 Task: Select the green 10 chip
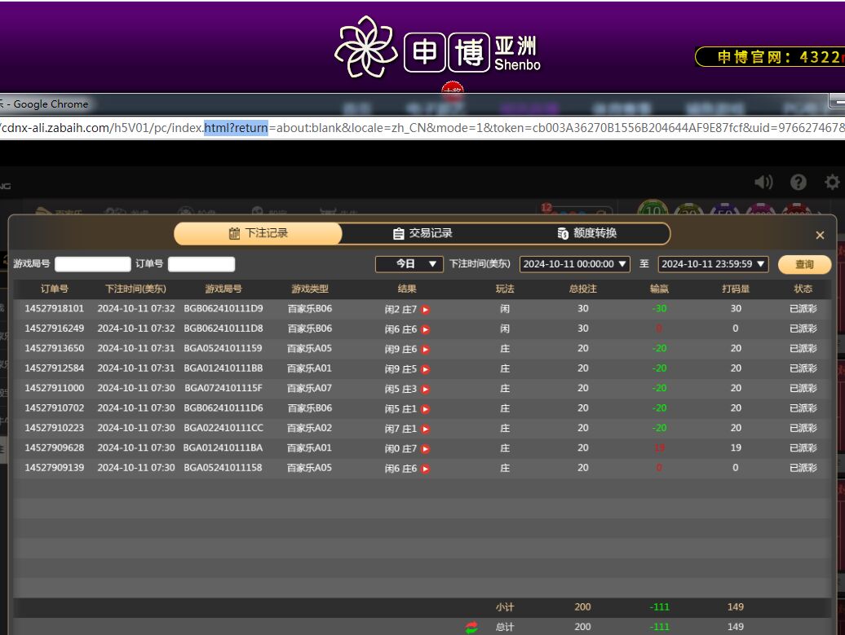click(x=653, y=209)
